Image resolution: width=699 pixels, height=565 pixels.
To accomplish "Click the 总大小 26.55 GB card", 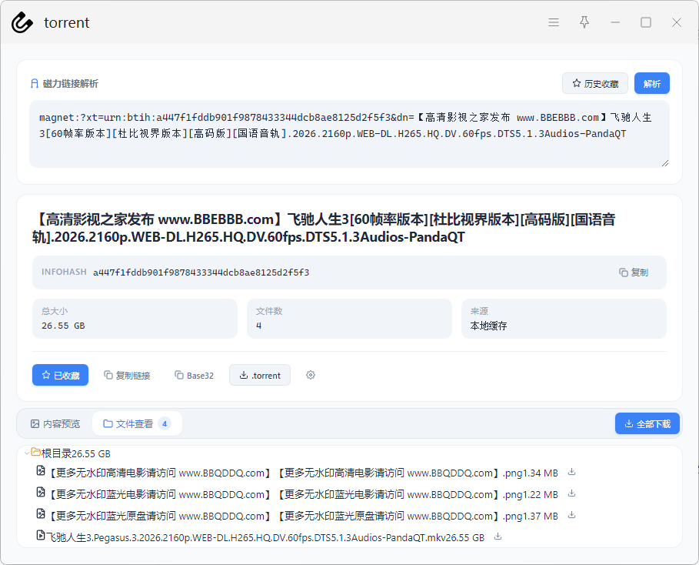I will 135,319.
